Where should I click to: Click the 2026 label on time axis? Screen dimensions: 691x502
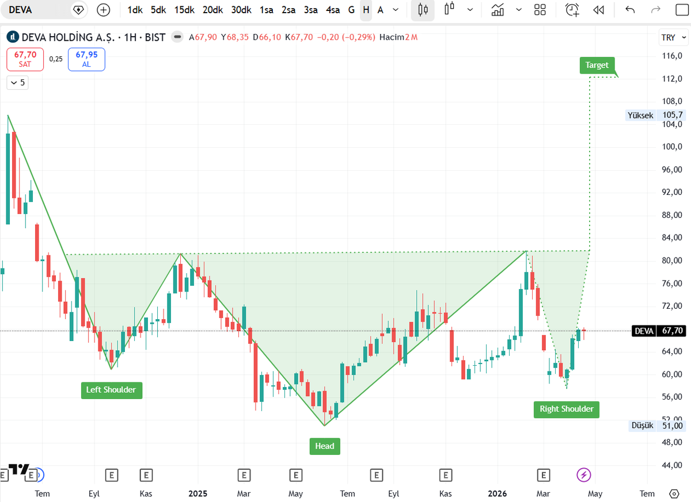click(x=497, y=493)
